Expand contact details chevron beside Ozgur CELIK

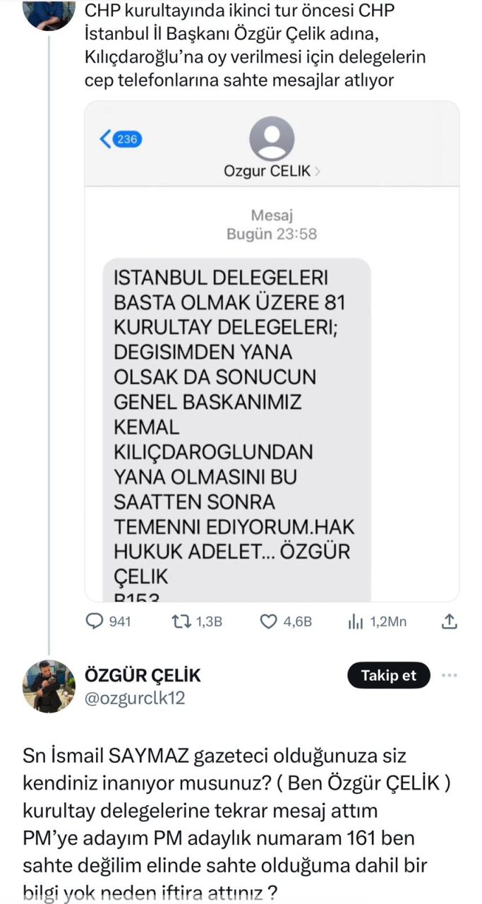(318, 172)
